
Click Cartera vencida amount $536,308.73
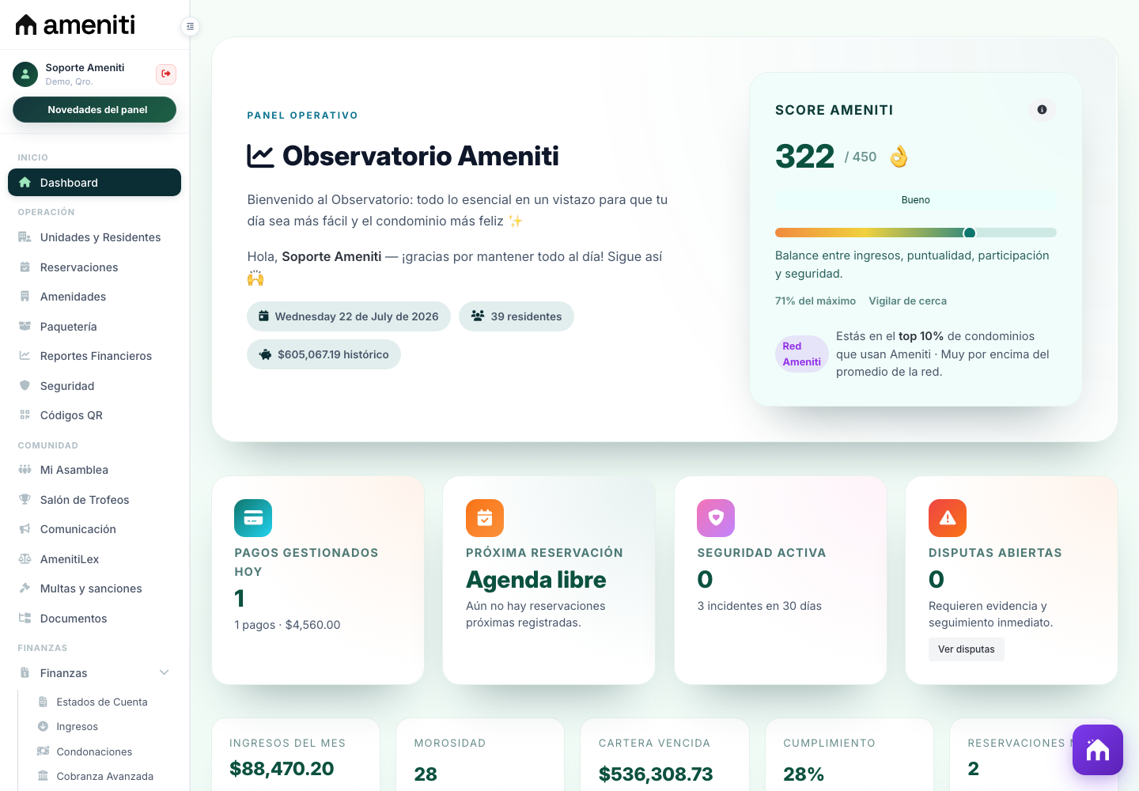pos(656,774)
